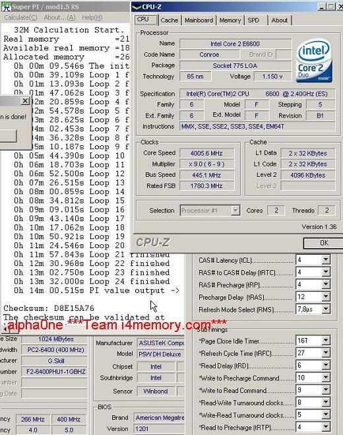Open the Help menu in Super PI

coord(92,18)
